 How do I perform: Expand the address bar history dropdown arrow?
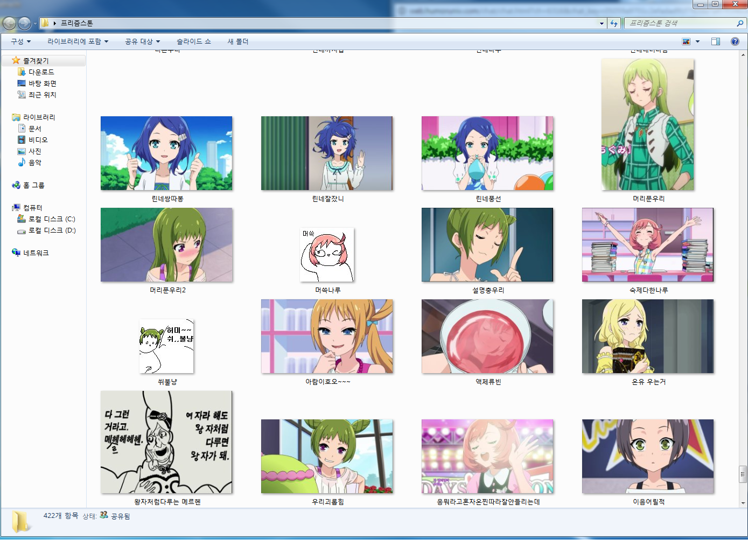(602, 23)
